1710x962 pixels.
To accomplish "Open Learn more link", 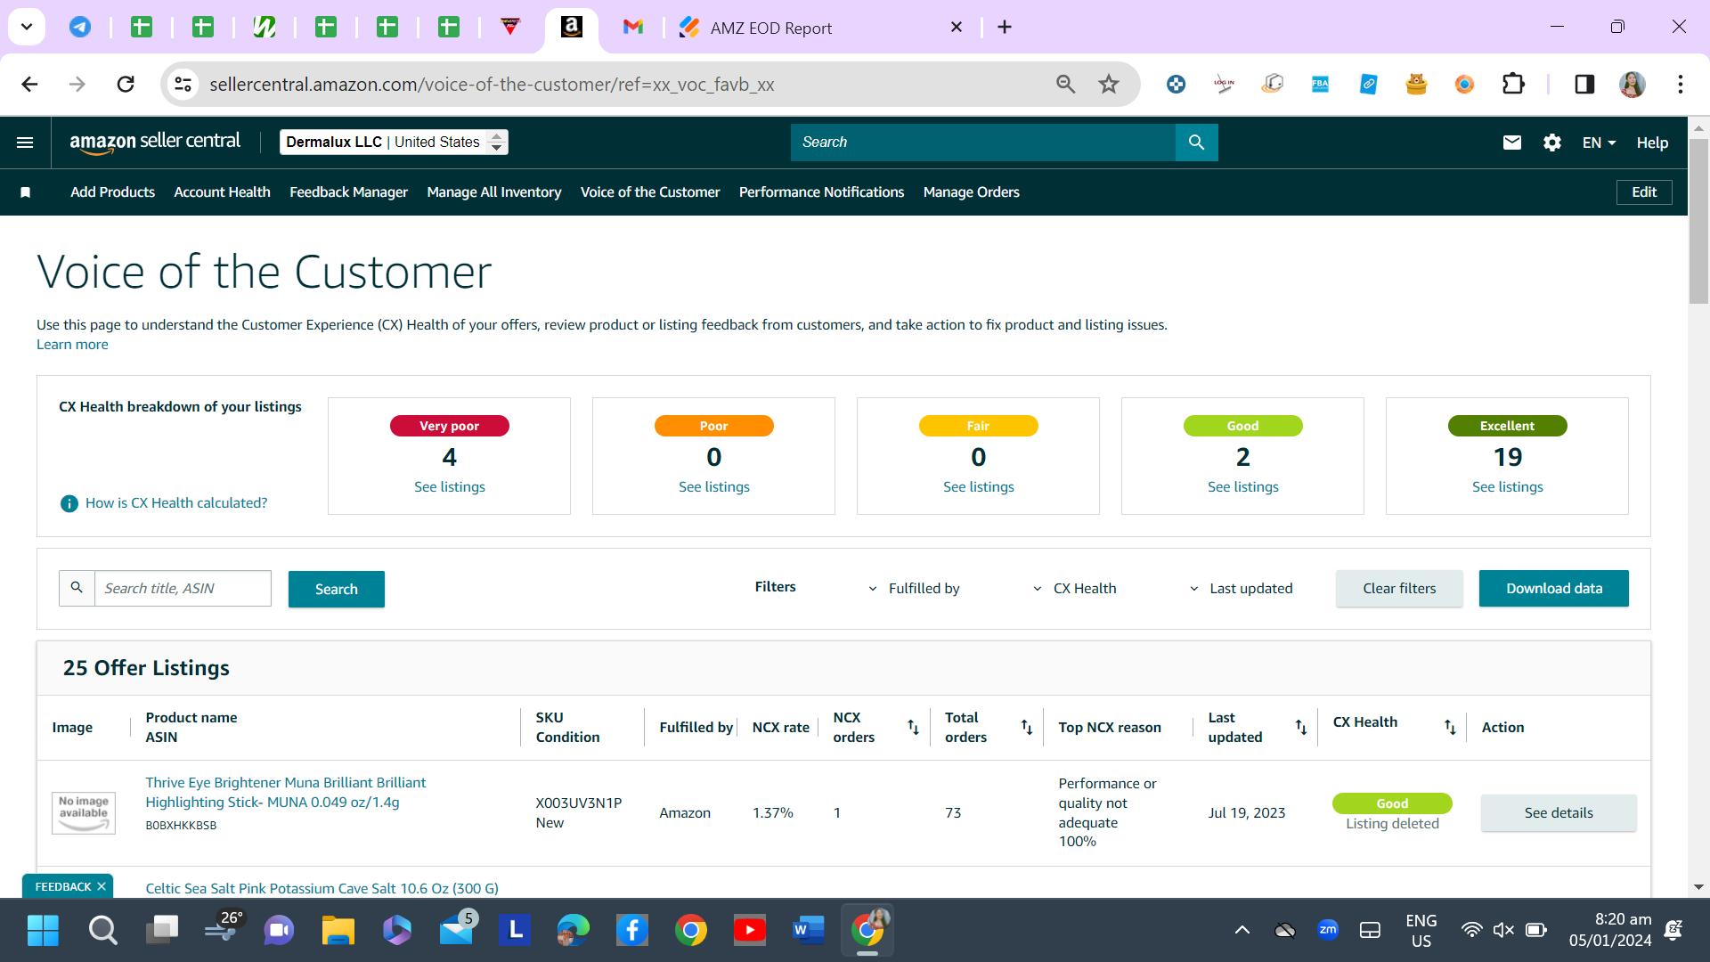I will pos(72,345).
